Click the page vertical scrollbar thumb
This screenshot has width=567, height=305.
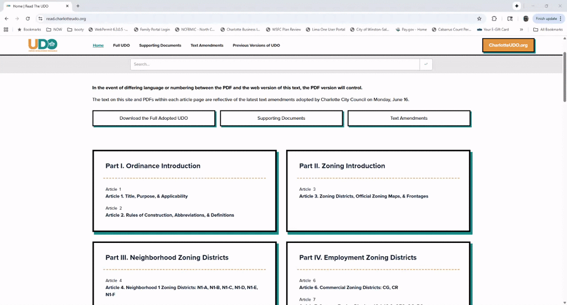[x=564, y=76]
